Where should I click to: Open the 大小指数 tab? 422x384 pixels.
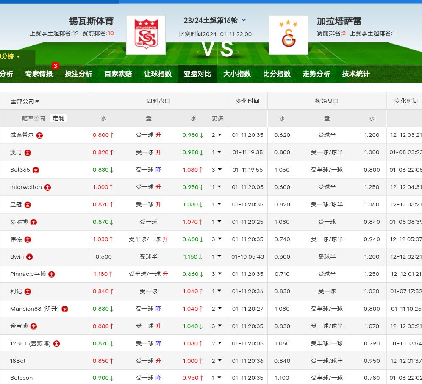click(237, 74)
